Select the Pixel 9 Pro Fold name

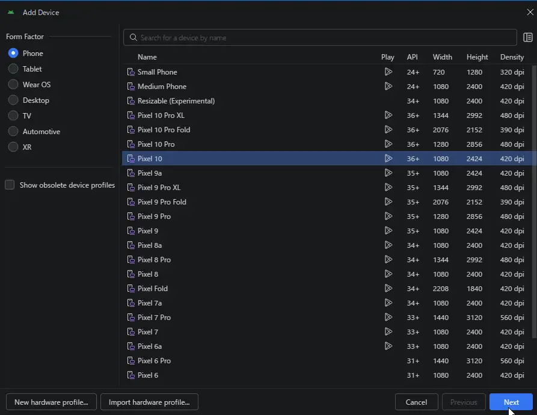[x=162, y=201]
